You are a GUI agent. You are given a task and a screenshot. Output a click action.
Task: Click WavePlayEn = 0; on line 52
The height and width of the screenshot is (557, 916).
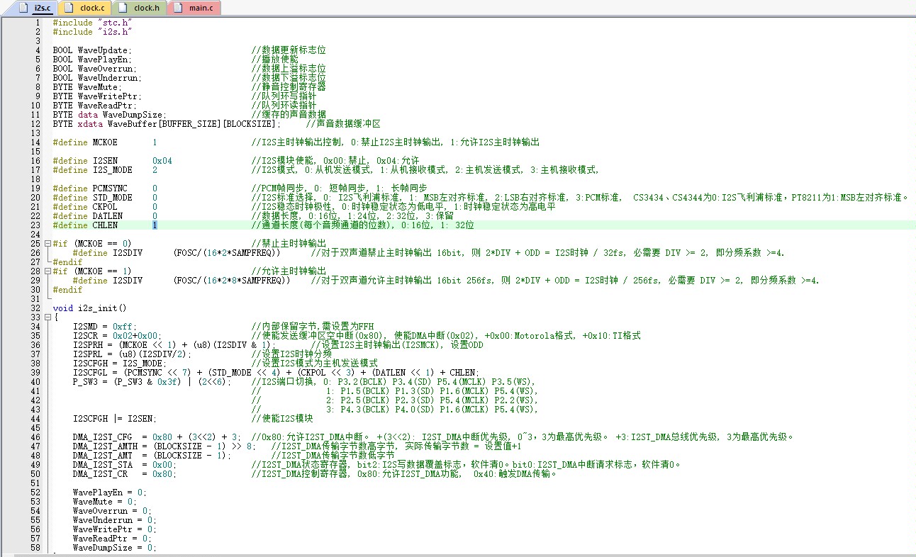click(110, 492)
